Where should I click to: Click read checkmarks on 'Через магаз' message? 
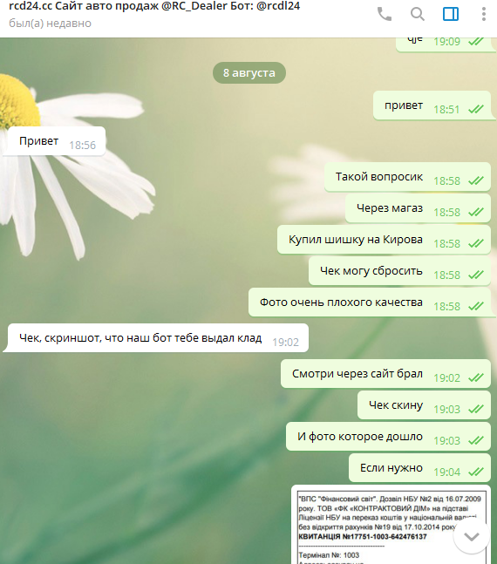476,212
